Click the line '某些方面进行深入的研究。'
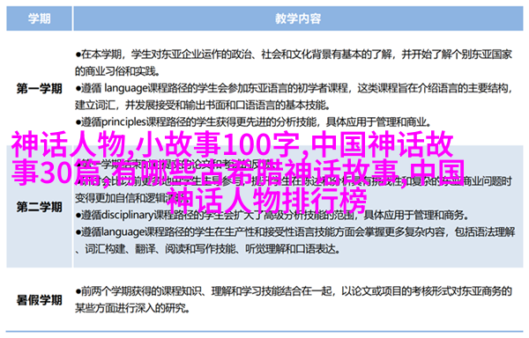Screen dimensions: 529x338 [131, 308]
